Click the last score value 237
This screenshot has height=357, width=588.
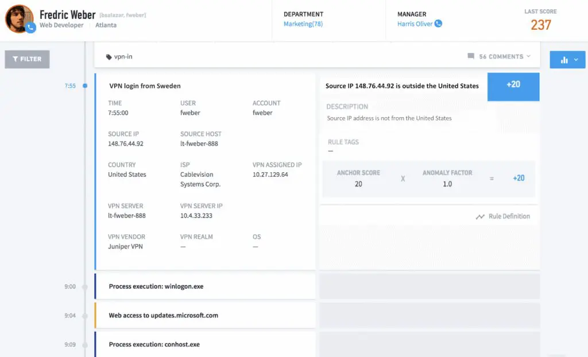pos(540,25)
